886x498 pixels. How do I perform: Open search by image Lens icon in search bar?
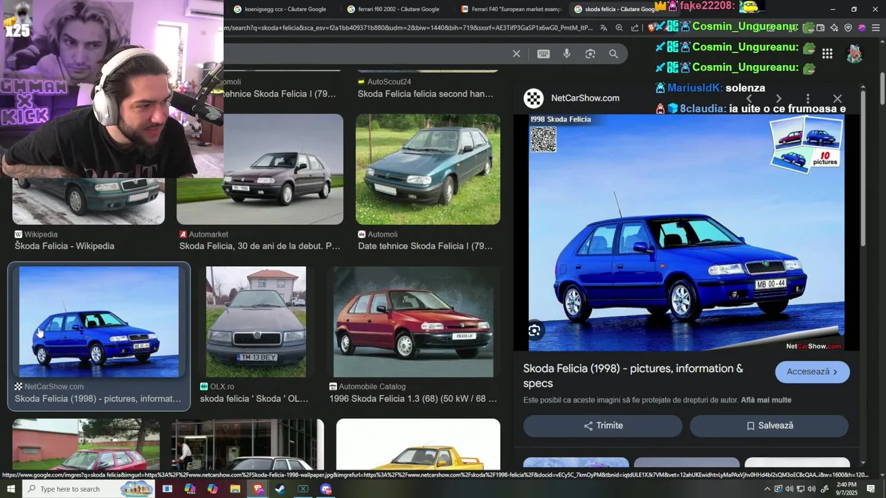[590, 54]
